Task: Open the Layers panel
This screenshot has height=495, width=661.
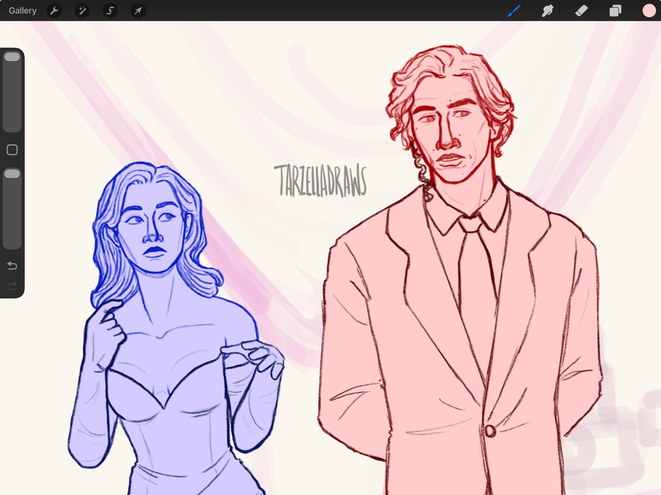Action: pos(615,11)
